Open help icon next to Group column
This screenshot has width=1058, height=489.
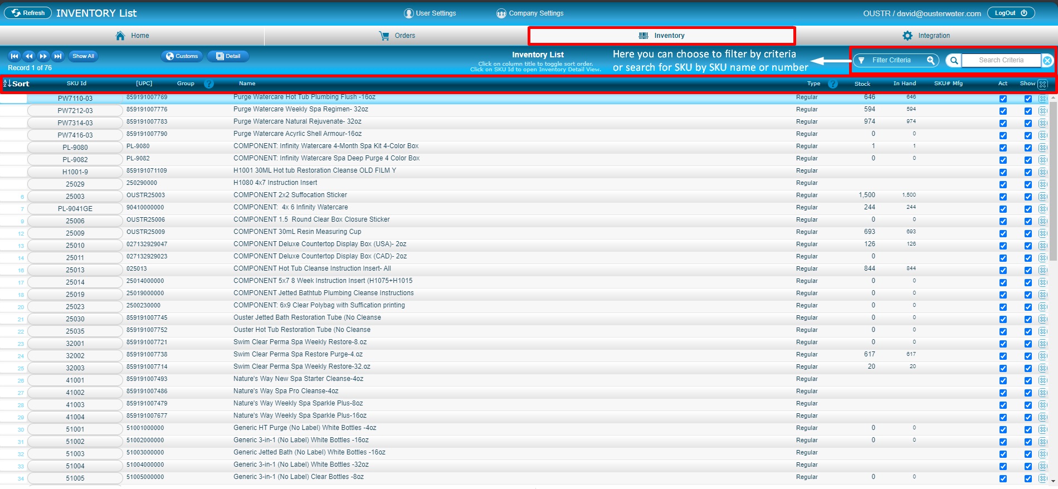coord(209,84)
